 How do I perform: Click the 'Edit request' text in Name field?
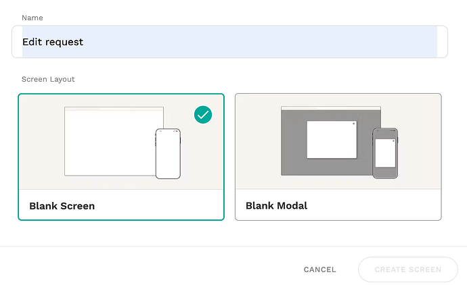coord(53,42)
